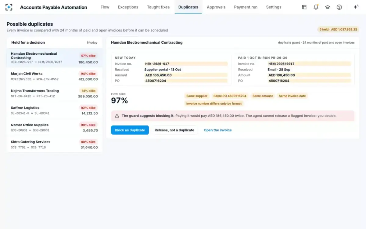366x229 pixels.
Task: Click new invoice number HEM-2026-917 value
Action: 186,64
